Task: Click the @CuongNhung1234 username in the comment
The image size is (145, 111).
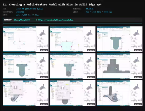Action: click(22, 20)
